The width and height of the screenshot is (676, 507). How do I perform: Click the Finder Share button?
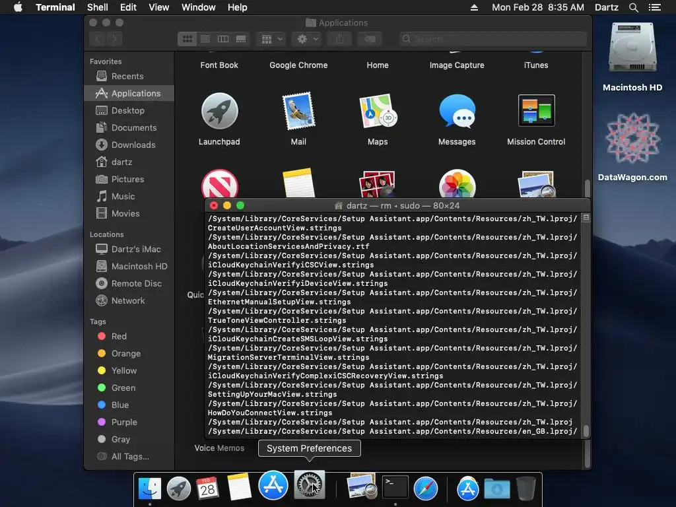(340, 39)
